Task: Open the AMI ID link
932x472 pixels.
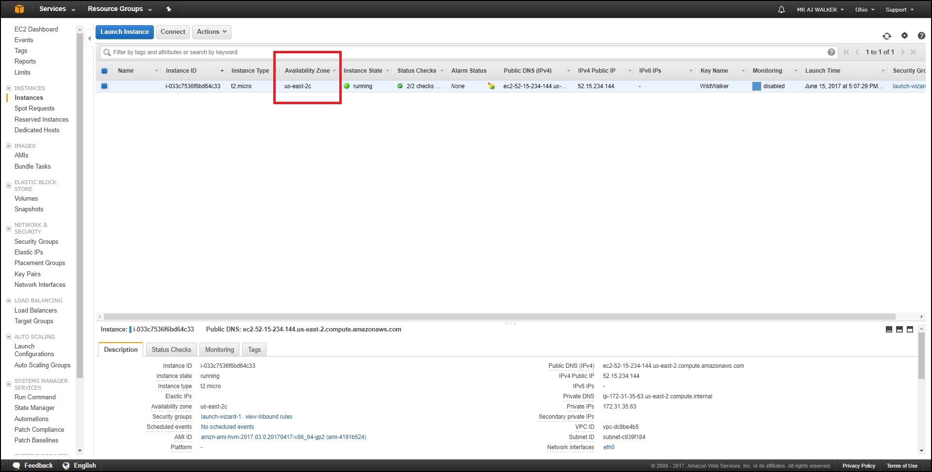Action: click(283, 437)
